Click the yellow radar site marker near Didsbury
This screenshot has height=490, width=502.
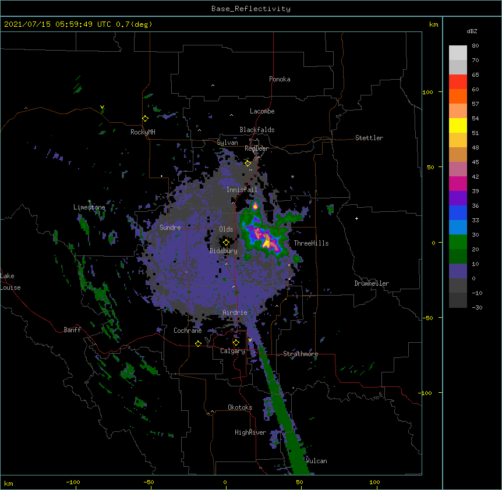pos(226,243)
